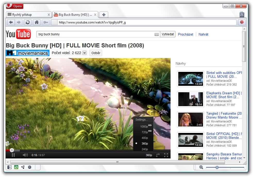Screen dimensions: 253x177
Task: Click the horizontal scrollbar right arrow
Action: [x=240, y=162]
